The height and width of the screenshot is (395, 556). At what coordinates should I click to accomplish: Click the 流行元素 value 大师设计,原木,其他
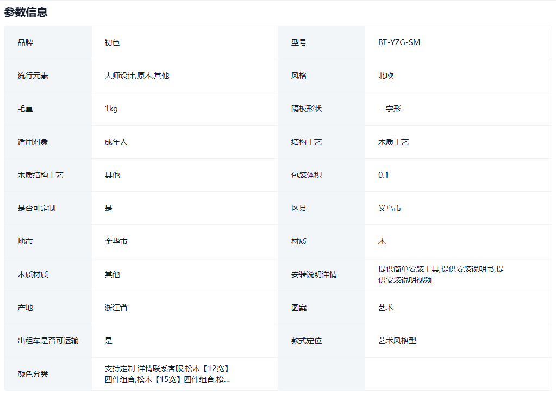click(136, 76)
